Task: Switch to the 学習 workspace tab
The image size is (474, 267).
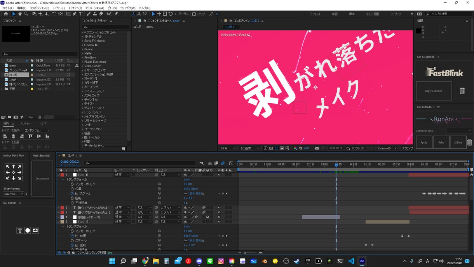Action: [335, 14]
